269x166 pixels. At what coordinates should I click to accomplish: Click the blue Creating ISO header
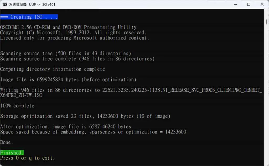tap(29, 17)
